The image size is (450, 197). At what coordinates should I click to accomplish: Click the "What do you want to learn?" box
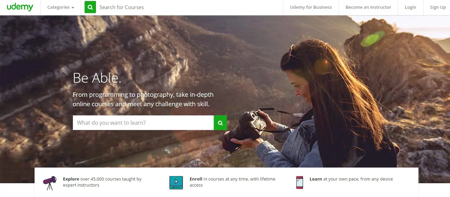(x=143, y=123)
